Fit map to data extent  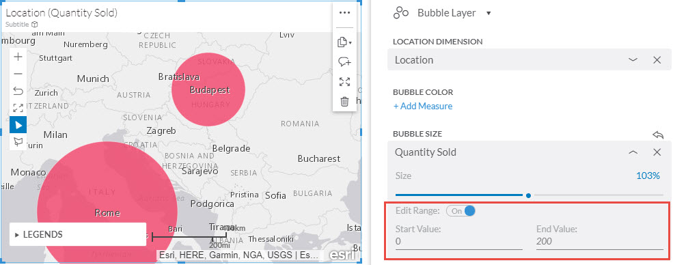(x=18, y=108)
